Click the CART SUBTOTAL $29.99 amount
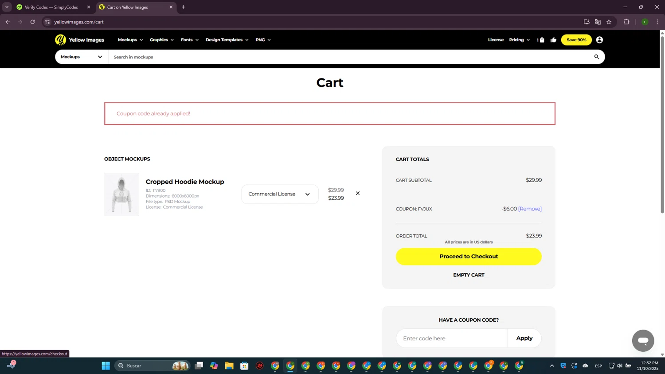Viewport: 665px width, 374px height. [x=534, y=180]
